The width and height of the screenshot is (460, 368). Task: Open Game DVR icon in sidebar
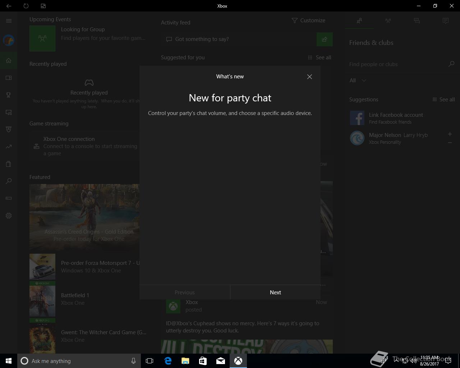[x=9, y=112]
